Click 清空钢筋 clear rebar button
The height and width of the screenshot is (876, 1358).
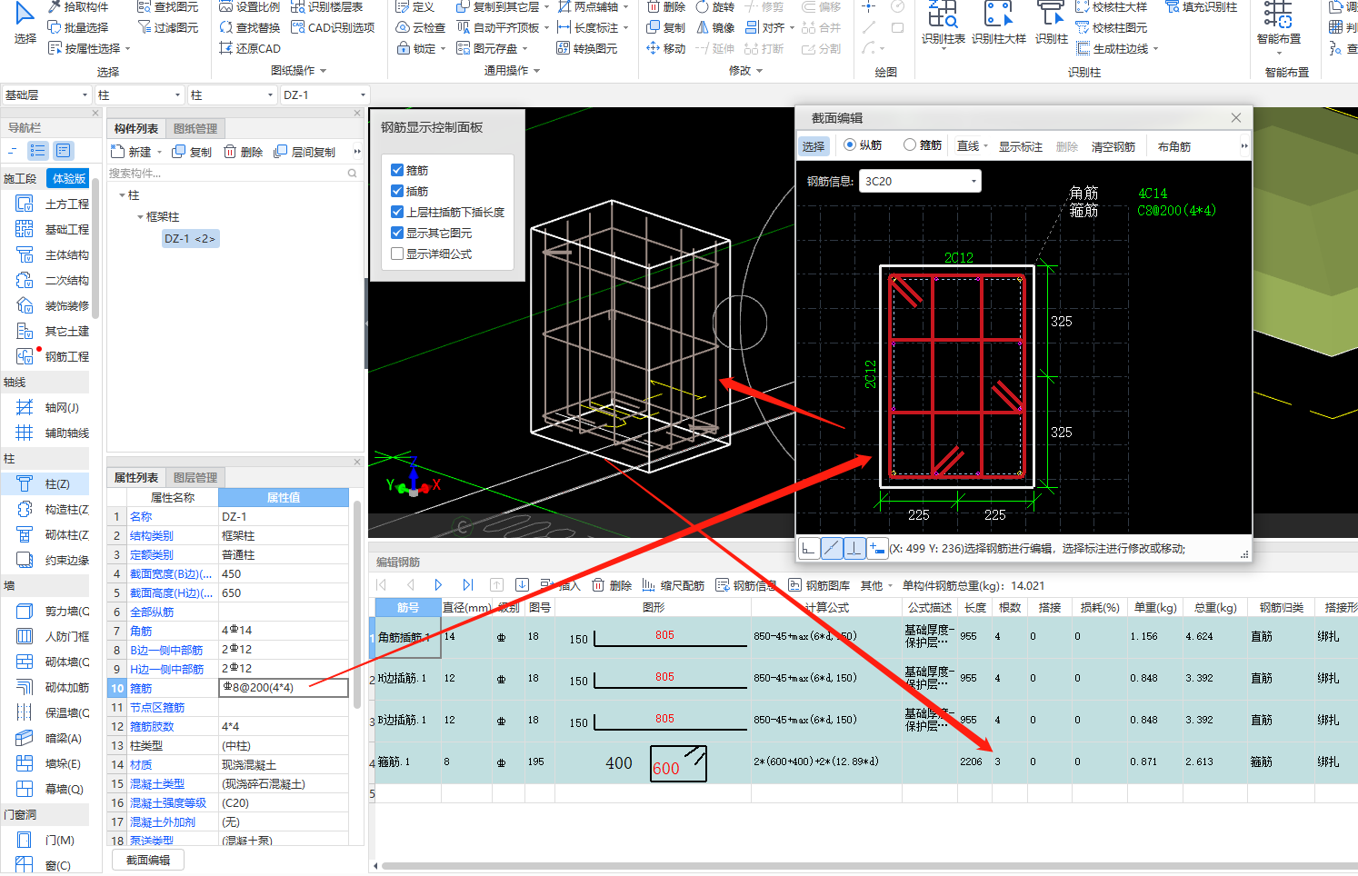click(x=1113, y=146)
